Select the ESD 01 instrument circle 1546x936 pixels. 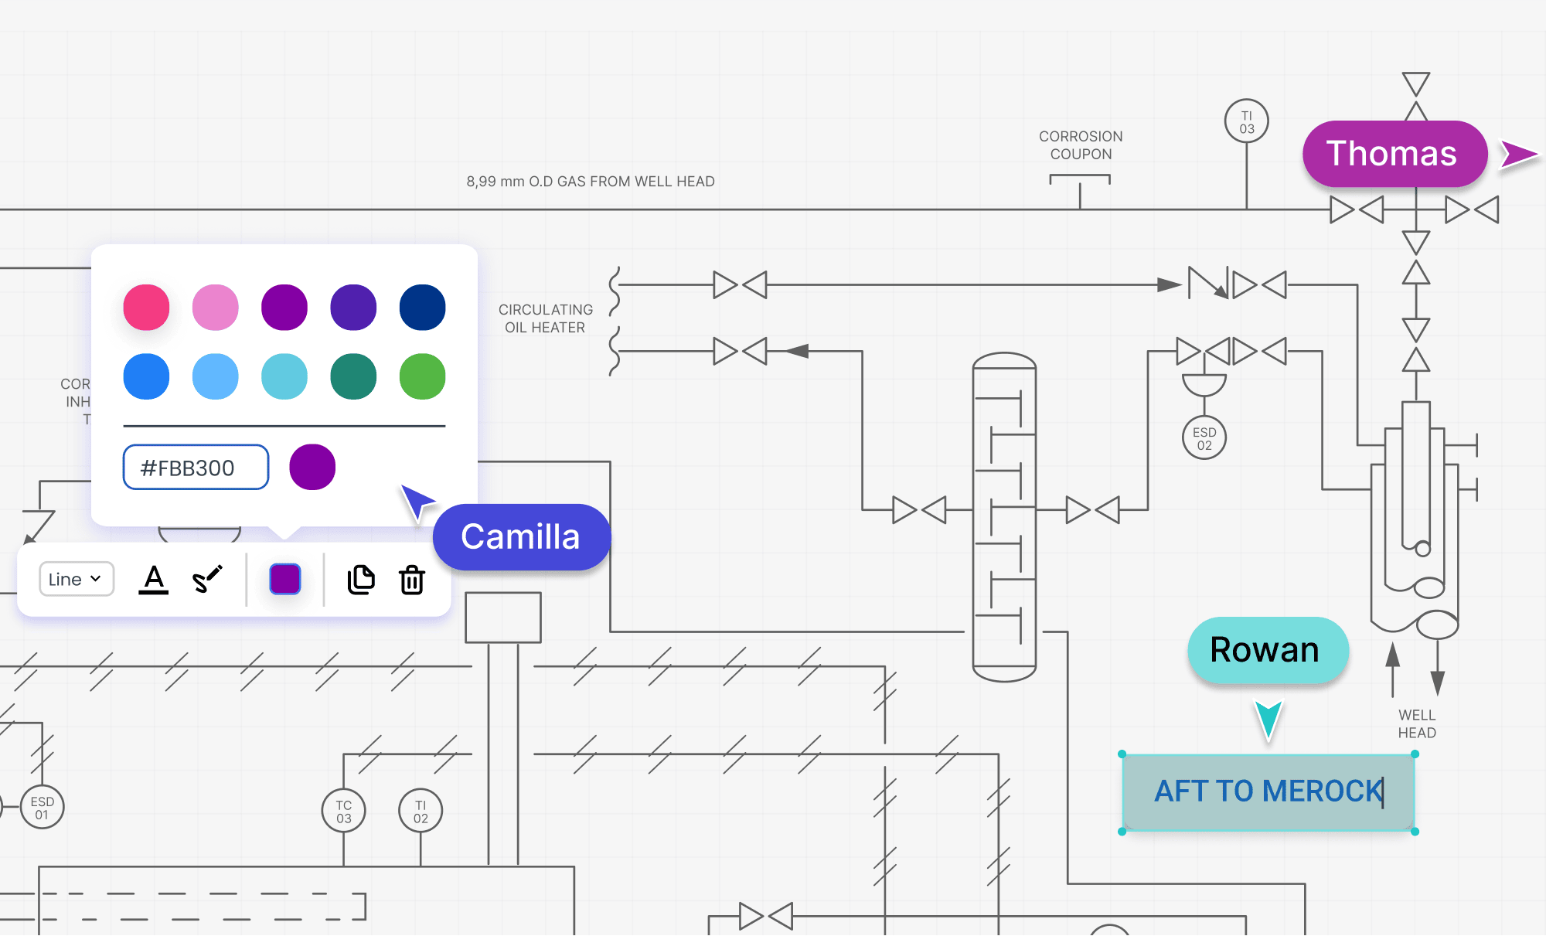42,808
